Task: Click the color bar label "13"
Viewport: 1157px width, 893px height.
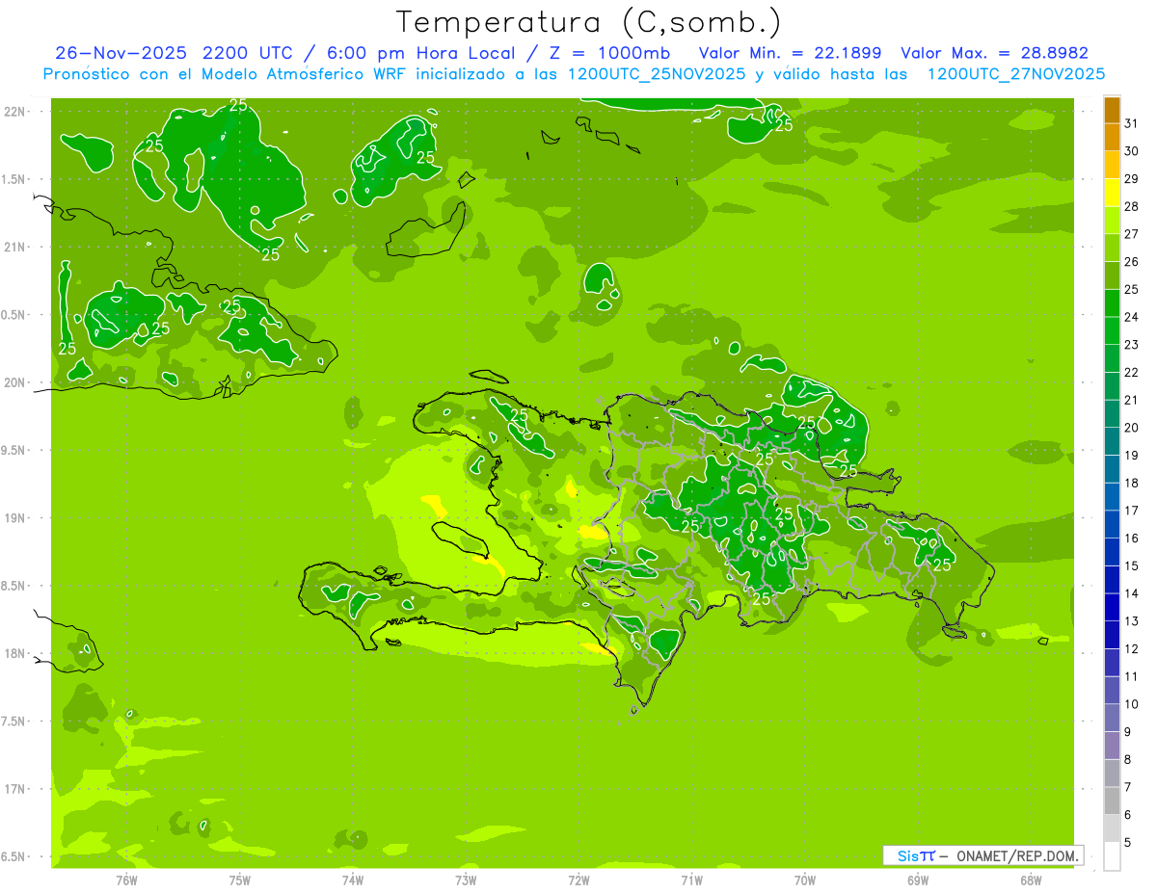Action: (x=1132, y=621)
